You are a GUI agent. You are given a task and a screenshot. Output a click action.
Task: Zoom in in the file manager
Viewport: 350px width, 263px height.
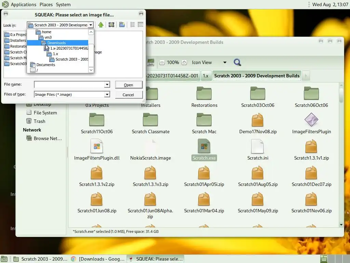coord(184,62)
